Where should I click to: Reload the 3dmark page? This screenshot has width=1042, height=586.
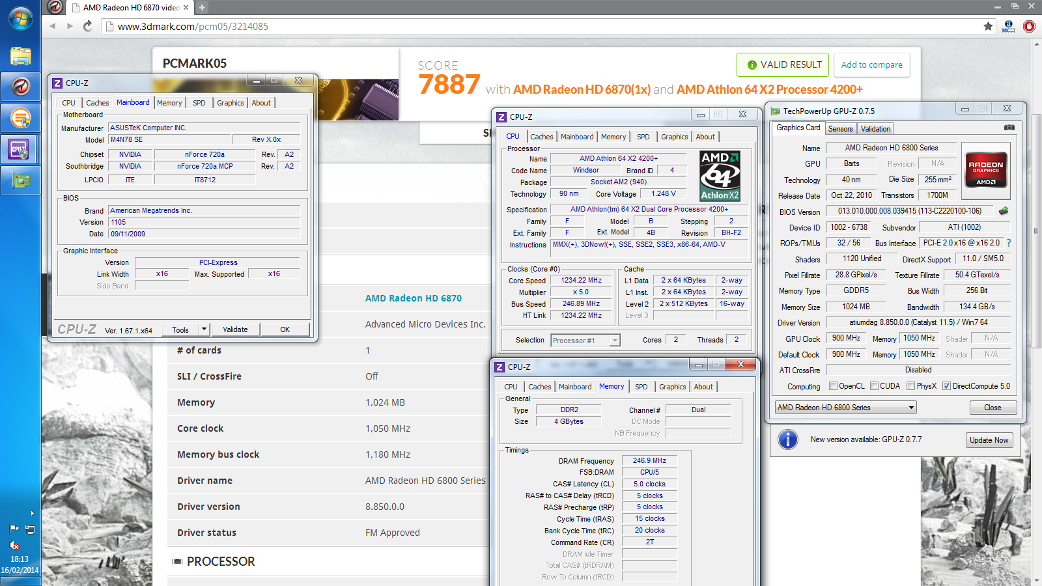coord(88,26)
